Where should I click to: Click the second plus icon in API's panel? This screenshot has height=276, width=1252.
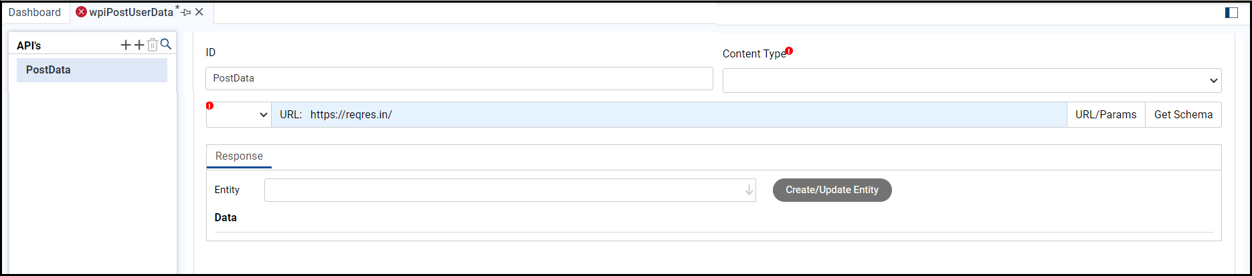pos(139,45)
